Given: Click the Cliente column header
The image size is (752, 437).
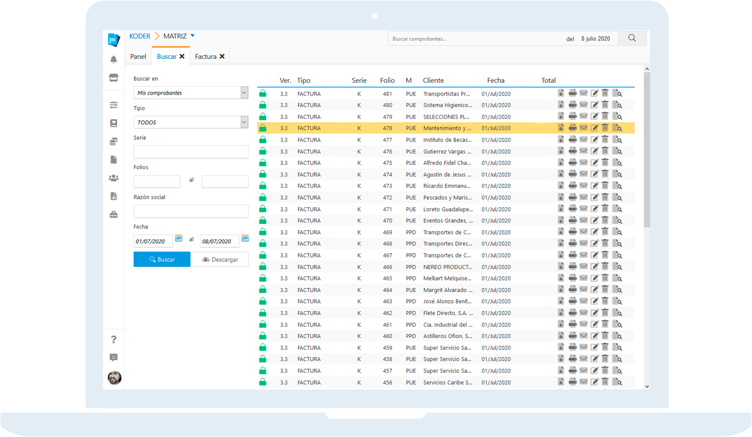Looking at the screenshot, I should point(433,80).
